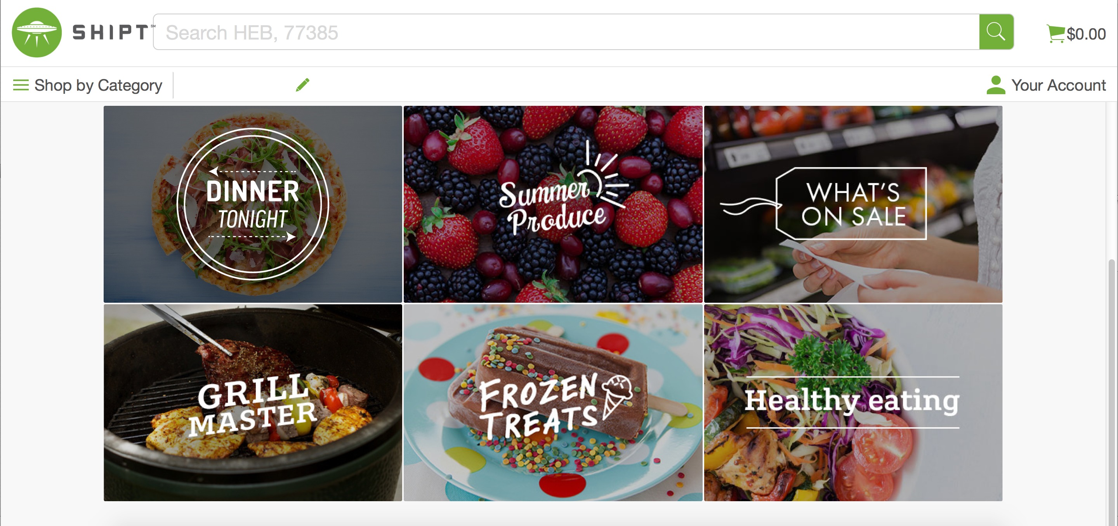Click the Shipt UFO logo icon
The image size is (1118, 526).
(36, 33)
